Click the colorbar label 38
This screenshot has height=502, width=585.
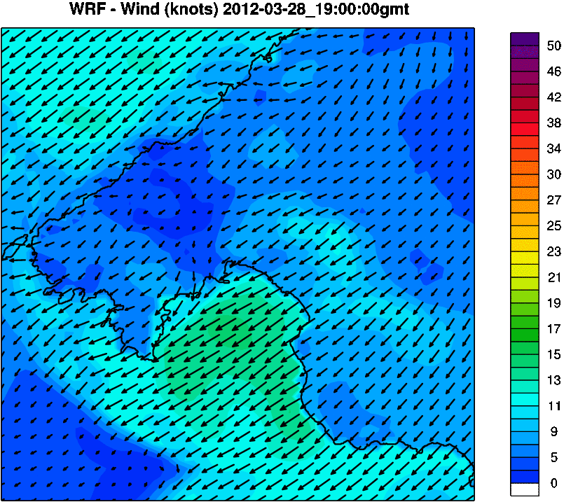[554, 123]
